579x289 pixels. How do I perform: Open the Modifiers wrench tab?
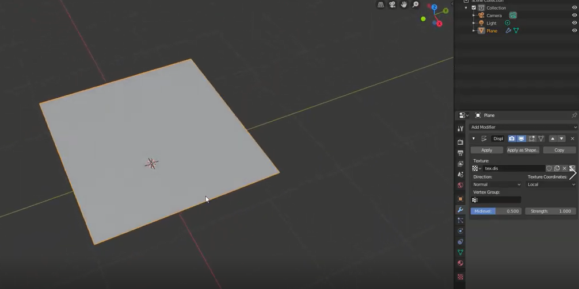(x=460, y=210)
